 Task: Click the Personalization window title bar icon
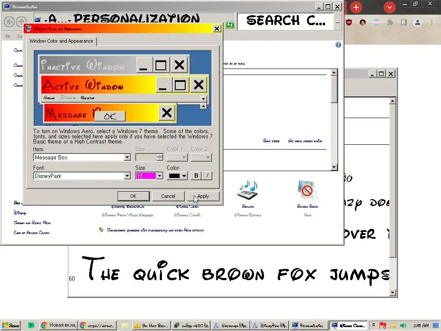[7, 6]
